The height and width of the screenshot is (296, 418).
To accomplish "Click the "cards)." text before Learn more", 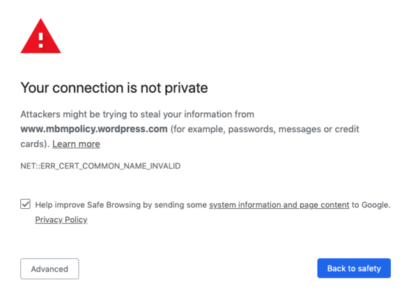I will pyautogui.click(x=36, y=144).
